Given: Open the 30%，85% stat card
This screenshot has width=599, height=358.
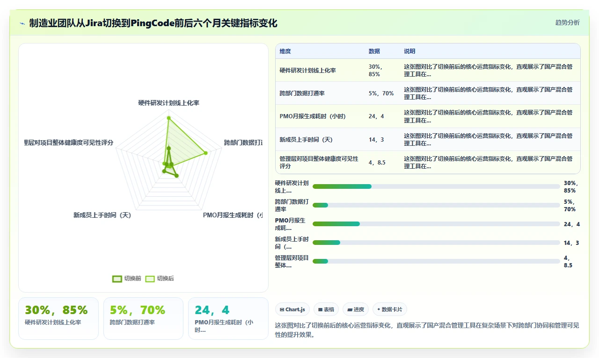Looking at the screenshot, I should tap(58, 318).
